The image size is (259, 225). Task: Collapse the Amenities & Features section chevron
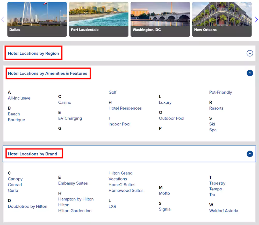tap(250, 73)
